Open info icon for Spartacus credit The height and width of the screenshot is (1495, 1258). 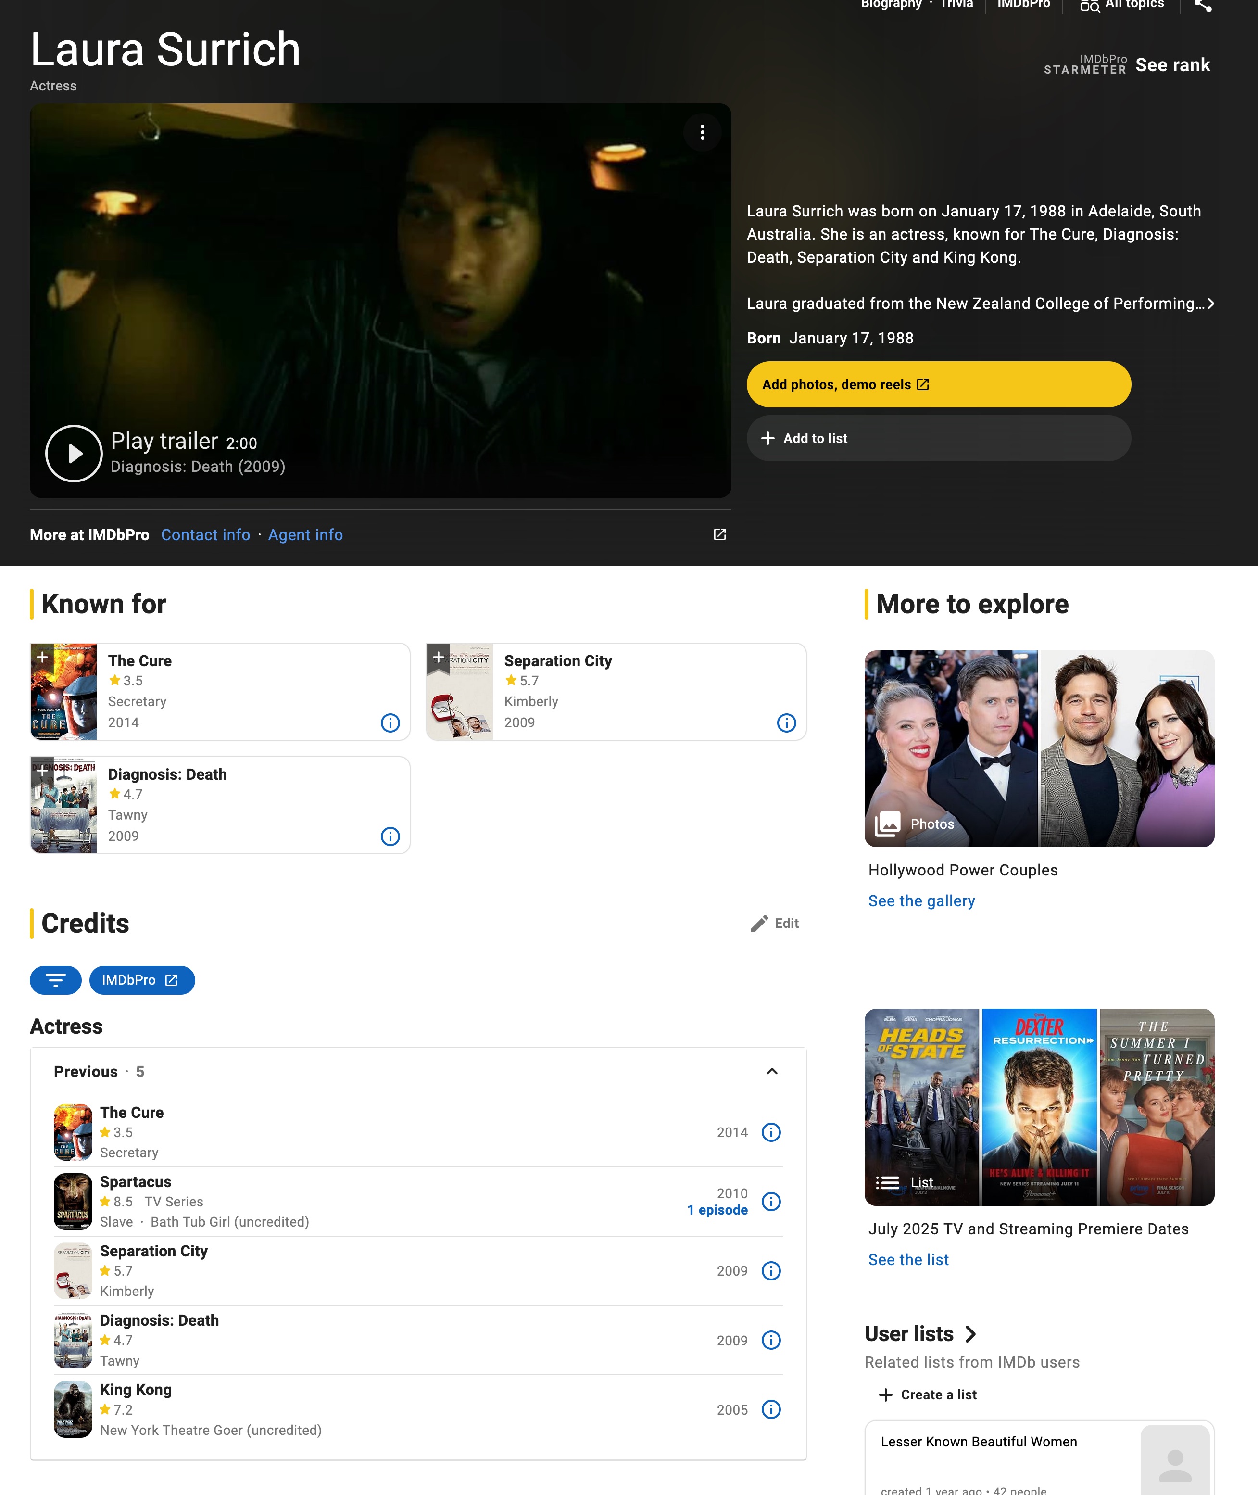pyautogui.click(x=771, y=1202)
